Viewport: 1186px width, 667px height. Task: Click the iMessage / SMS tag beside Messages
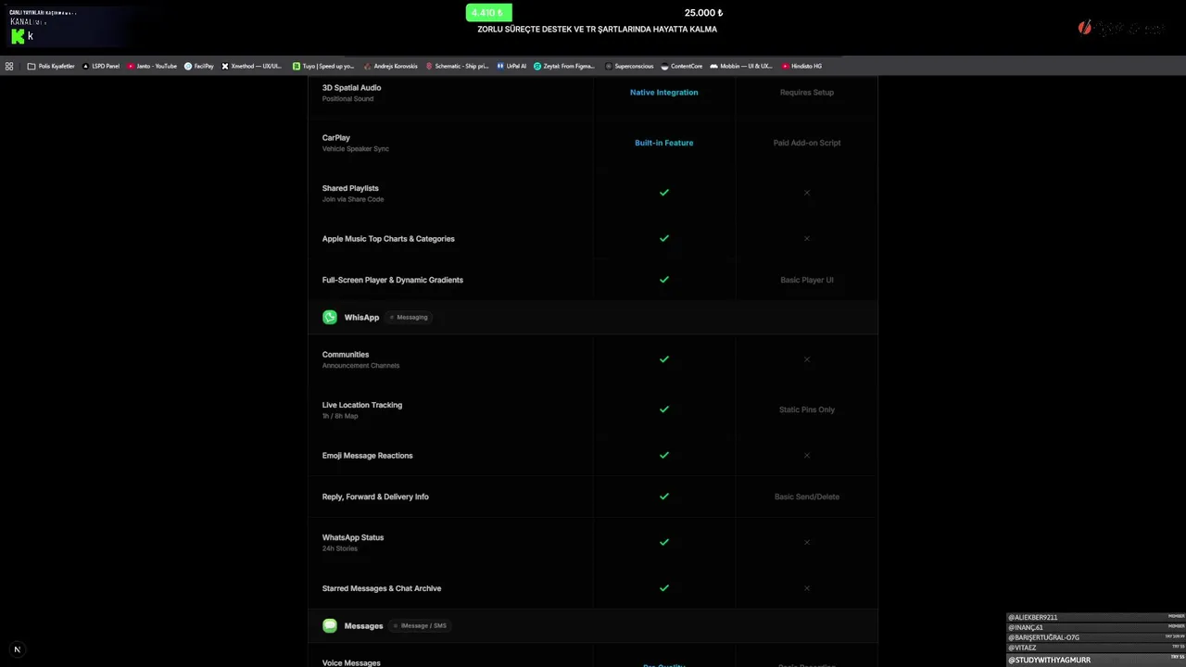[x=420, y=625]
